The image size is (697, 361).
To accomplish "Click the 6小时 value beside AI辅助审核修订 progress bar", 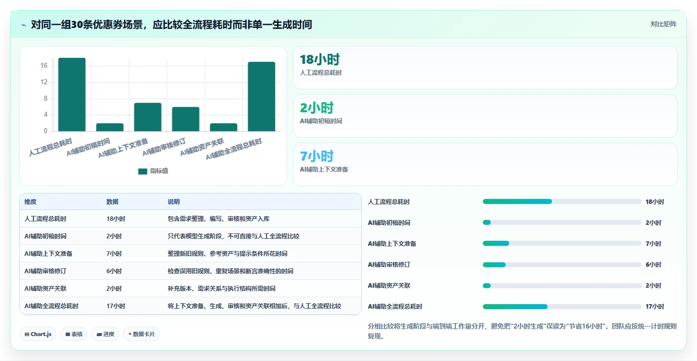I will click(653, 265).
